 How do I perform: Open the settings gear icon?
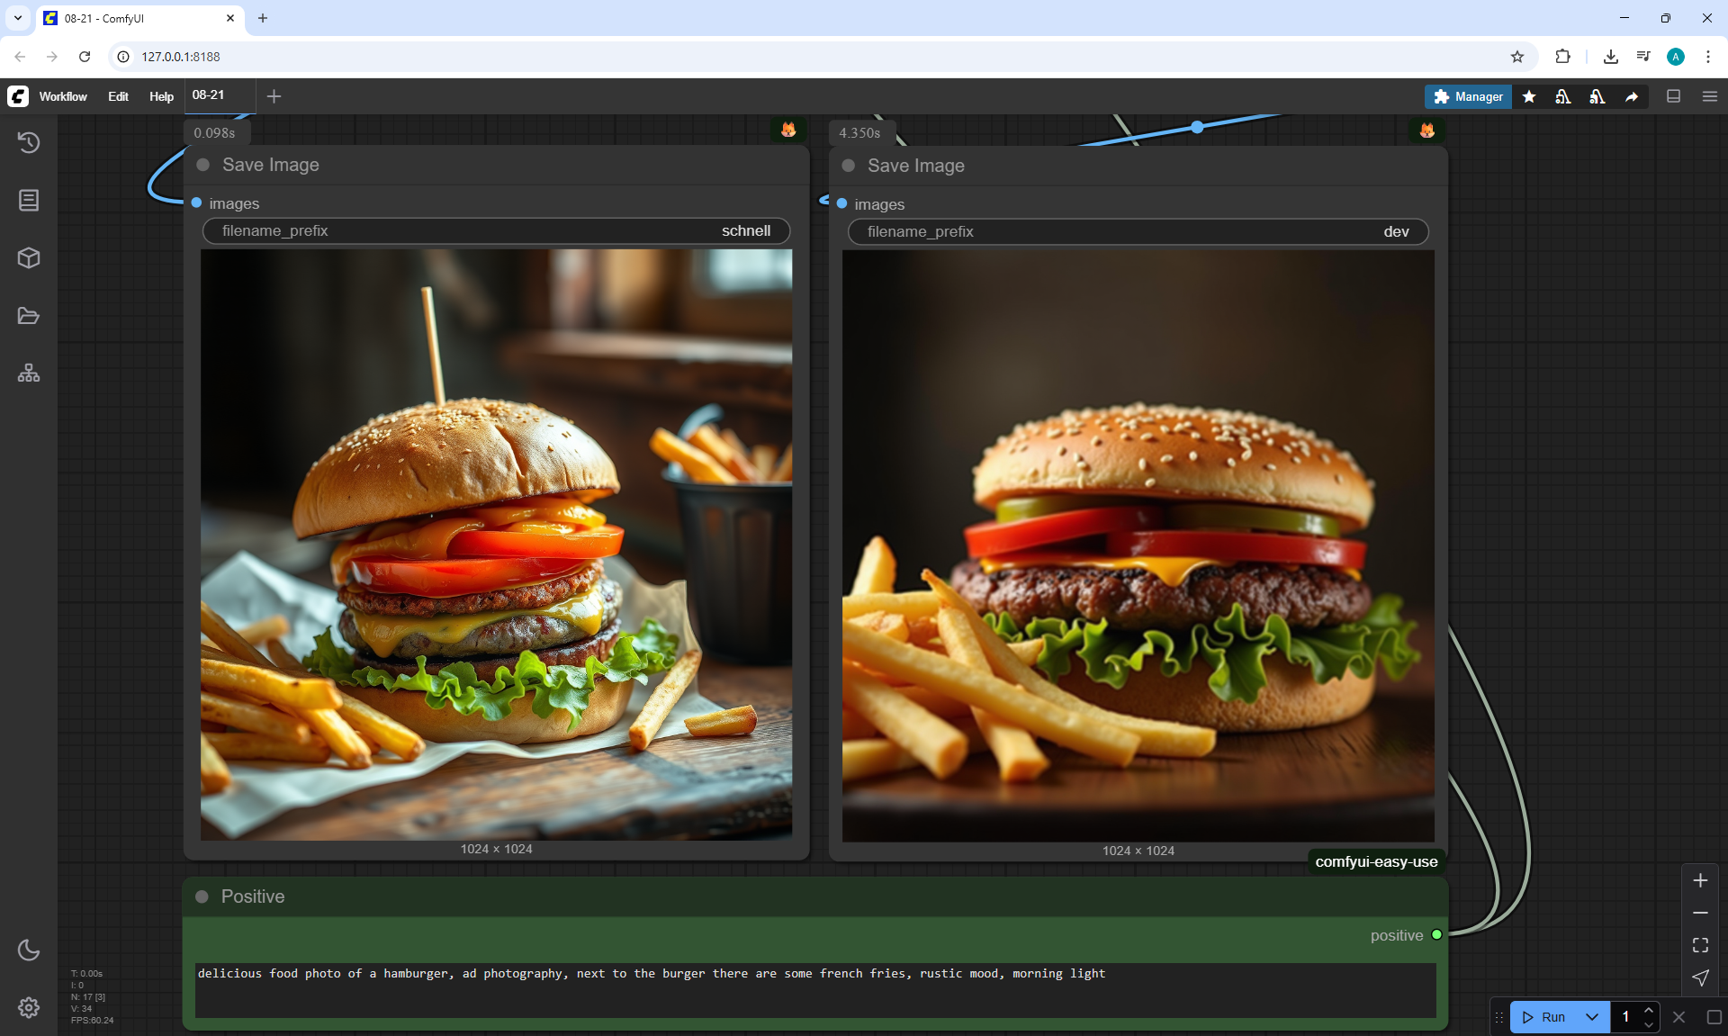[29, 1007]
